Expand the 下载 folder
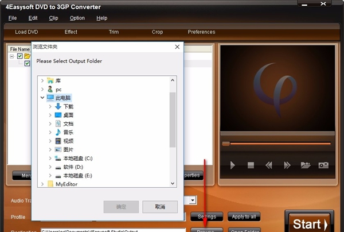Image resolution: width=344 pixels, height=232 pixels. 50,107
